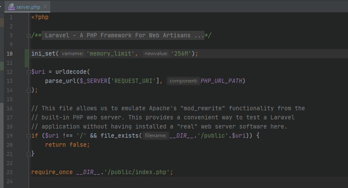Screen dimensions: 348x188
Task: Click line number 19 in the gutter
Action: pyautogui.click(x=10, y=136)
